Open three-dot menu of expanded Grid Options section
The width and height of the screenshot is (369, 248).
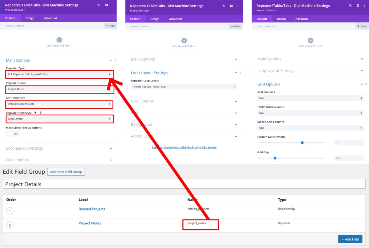pos(366,84)
